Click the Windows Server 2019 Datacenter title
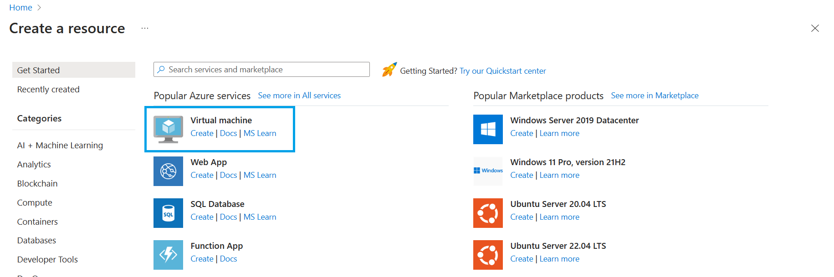 tap(574, 120)
